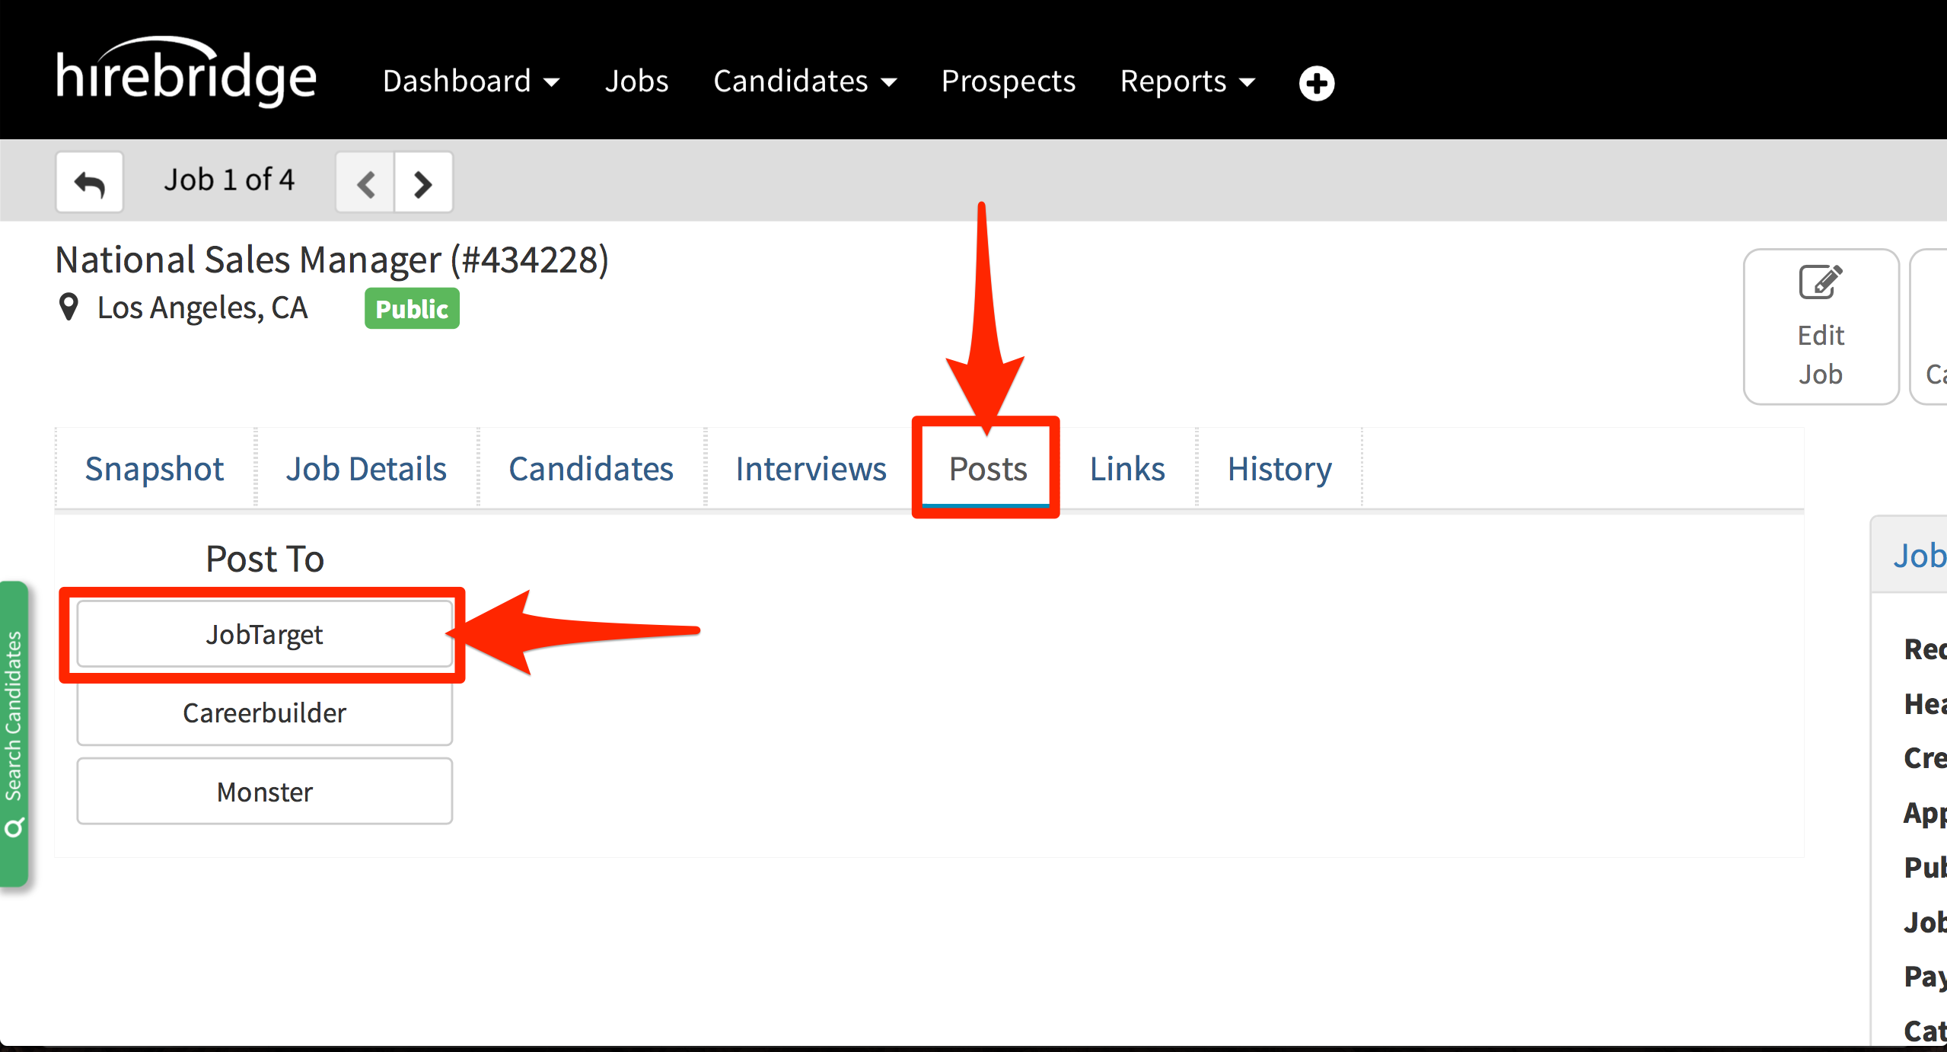This screenshot has height=1052, width=1947.
Task: Click the back return arrow icon
Action: (89, 181)
